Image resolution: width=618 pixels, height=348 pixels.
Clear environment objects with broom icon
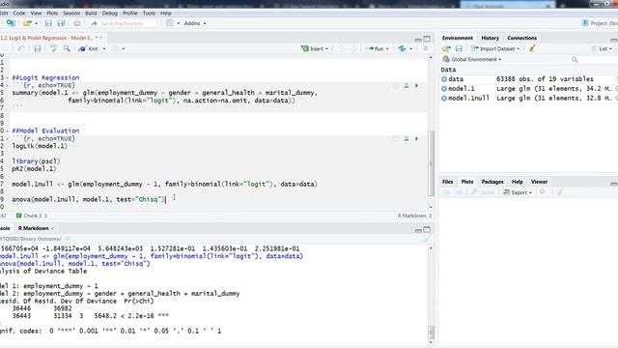[x=532, y=48]
